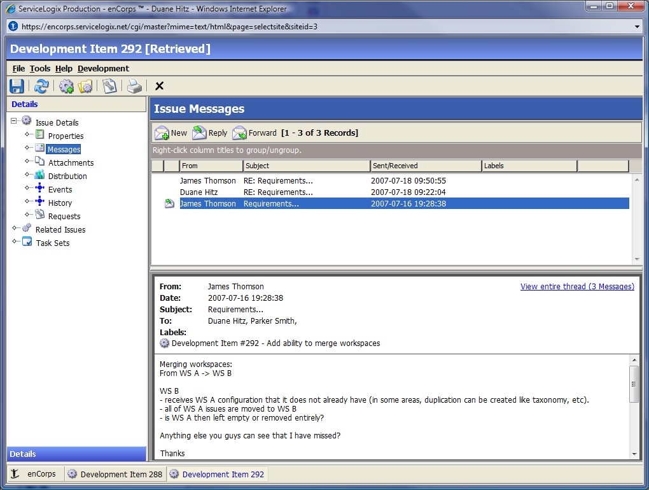Click the Forward envelope icon

(x=239, y=133)
